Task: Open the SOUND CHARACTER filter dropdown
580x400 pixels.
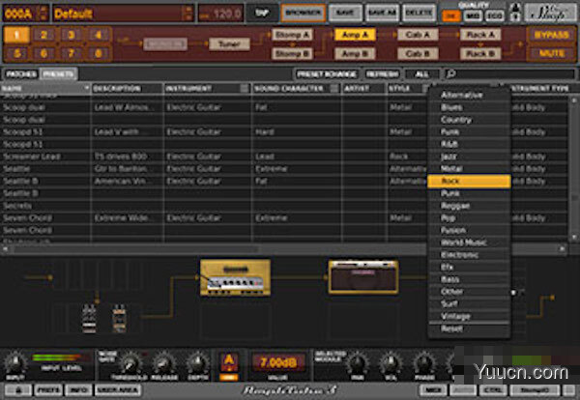Action: pos(334,88)
